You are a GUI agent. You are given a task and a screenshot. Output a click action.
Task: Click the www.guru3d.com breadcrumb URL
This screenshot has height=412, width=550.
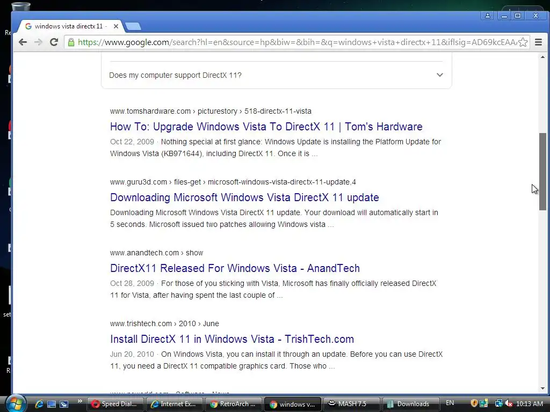tap(233, 182)
